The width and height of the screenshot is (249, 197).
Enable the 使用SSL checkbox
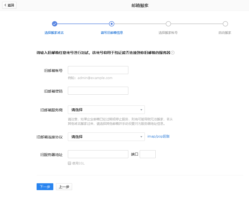click(x=69, y=163)
